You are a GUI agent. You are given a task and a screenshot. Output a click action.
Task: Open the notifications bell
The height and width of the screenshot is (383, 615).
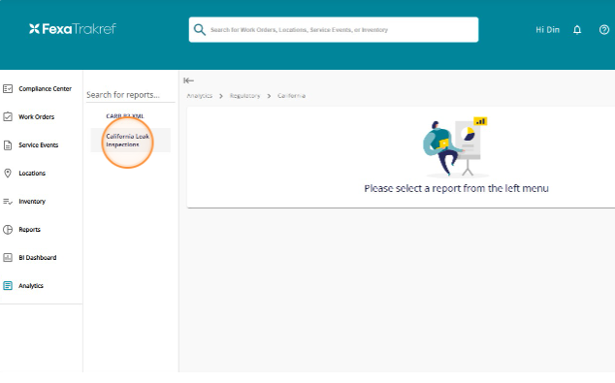(577, 30)
